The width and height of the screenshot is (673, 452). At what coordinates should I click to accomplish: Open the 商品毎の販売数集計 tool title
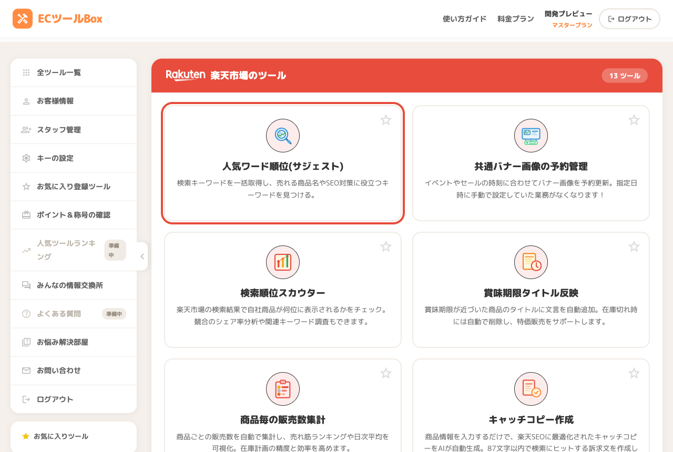[283, 420]
